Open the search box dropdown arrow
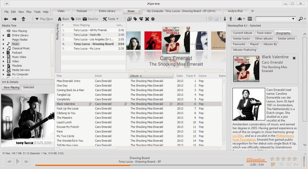Screen dimensions: 308x169 [293, 19]
